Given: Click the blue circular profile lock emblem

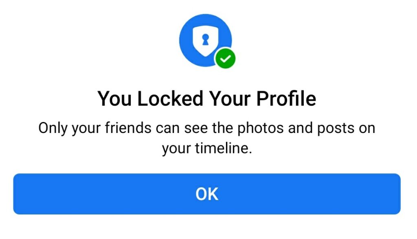Looking at the screenshot, I should (206, 40).
